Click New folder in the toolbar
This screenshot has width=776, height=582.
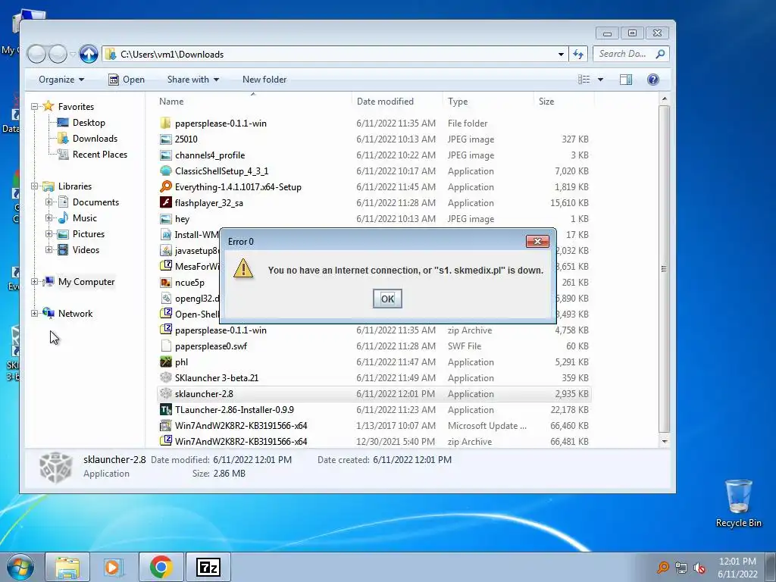point(264,79)
